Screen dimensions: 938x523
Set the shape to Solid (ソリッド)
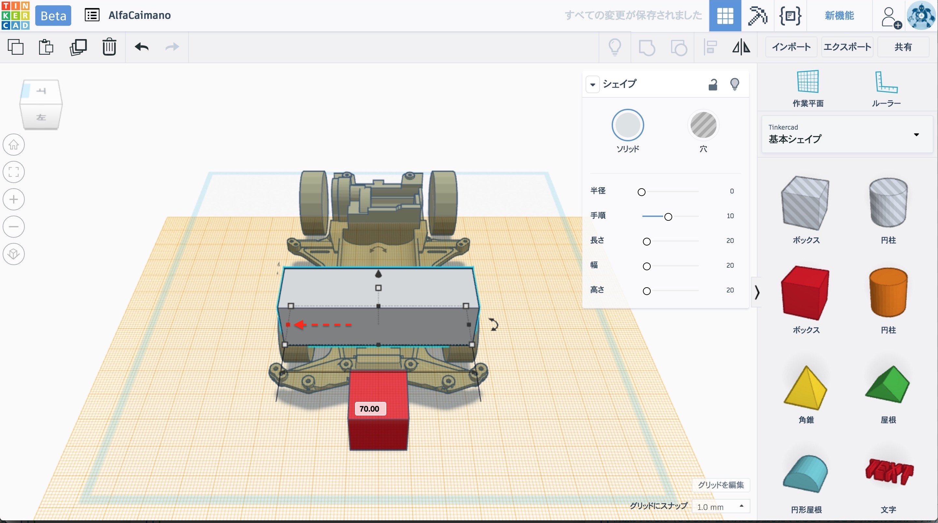[627, 125]
